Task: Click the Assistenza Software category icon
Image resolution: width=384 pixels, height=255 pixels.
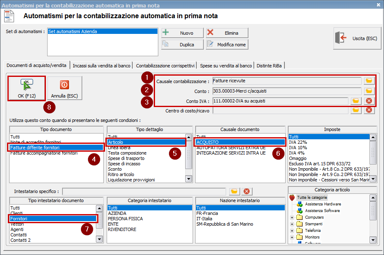Action: point(300,211)
